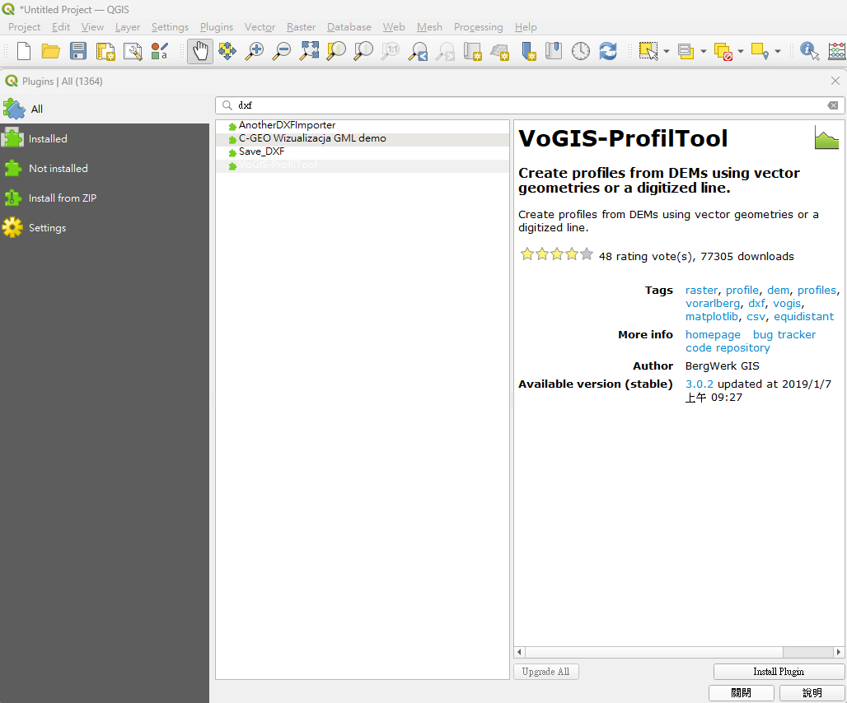Pan map to selection
The width and height of the screenshot is (847, 703).
click(x=227, y=51)
